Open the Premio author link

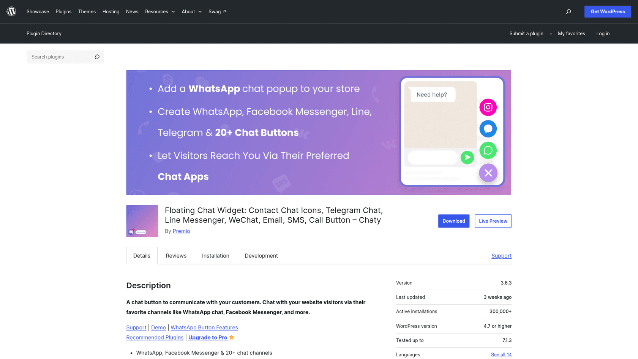[181, 231]
